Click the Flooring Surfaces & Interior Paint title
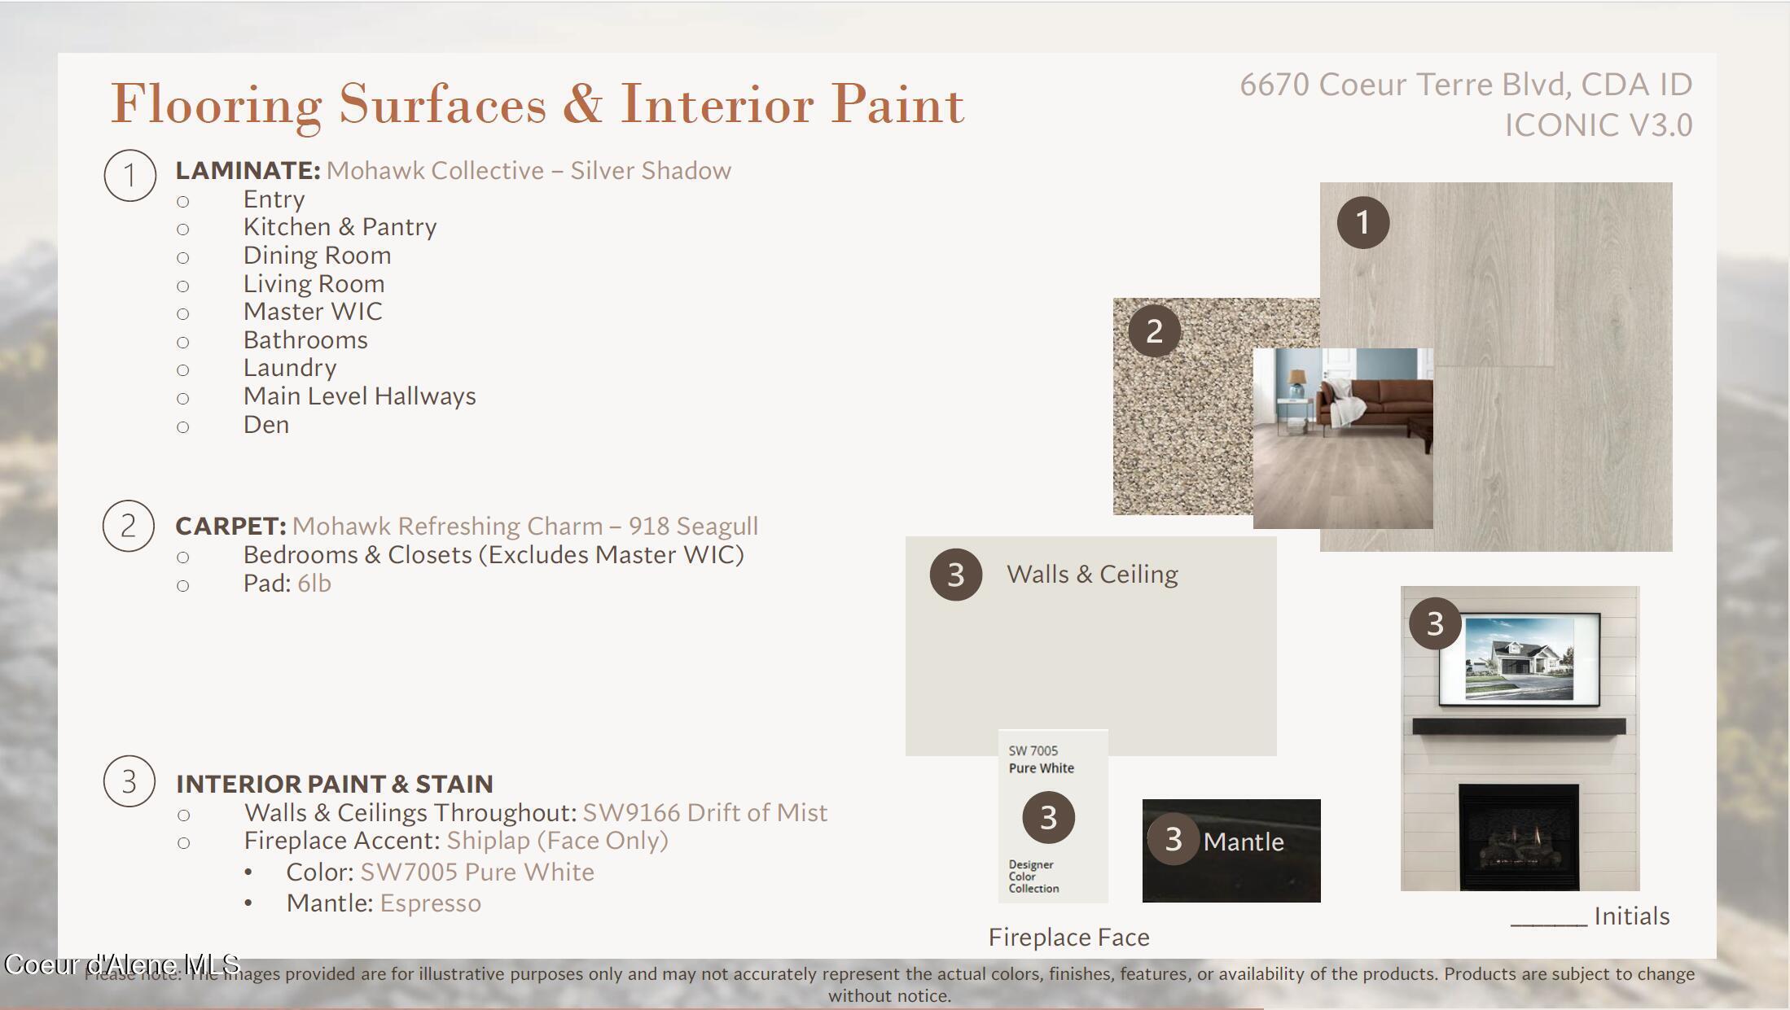This screenshot has width=1790, height=1010. [x=537, y=104]
